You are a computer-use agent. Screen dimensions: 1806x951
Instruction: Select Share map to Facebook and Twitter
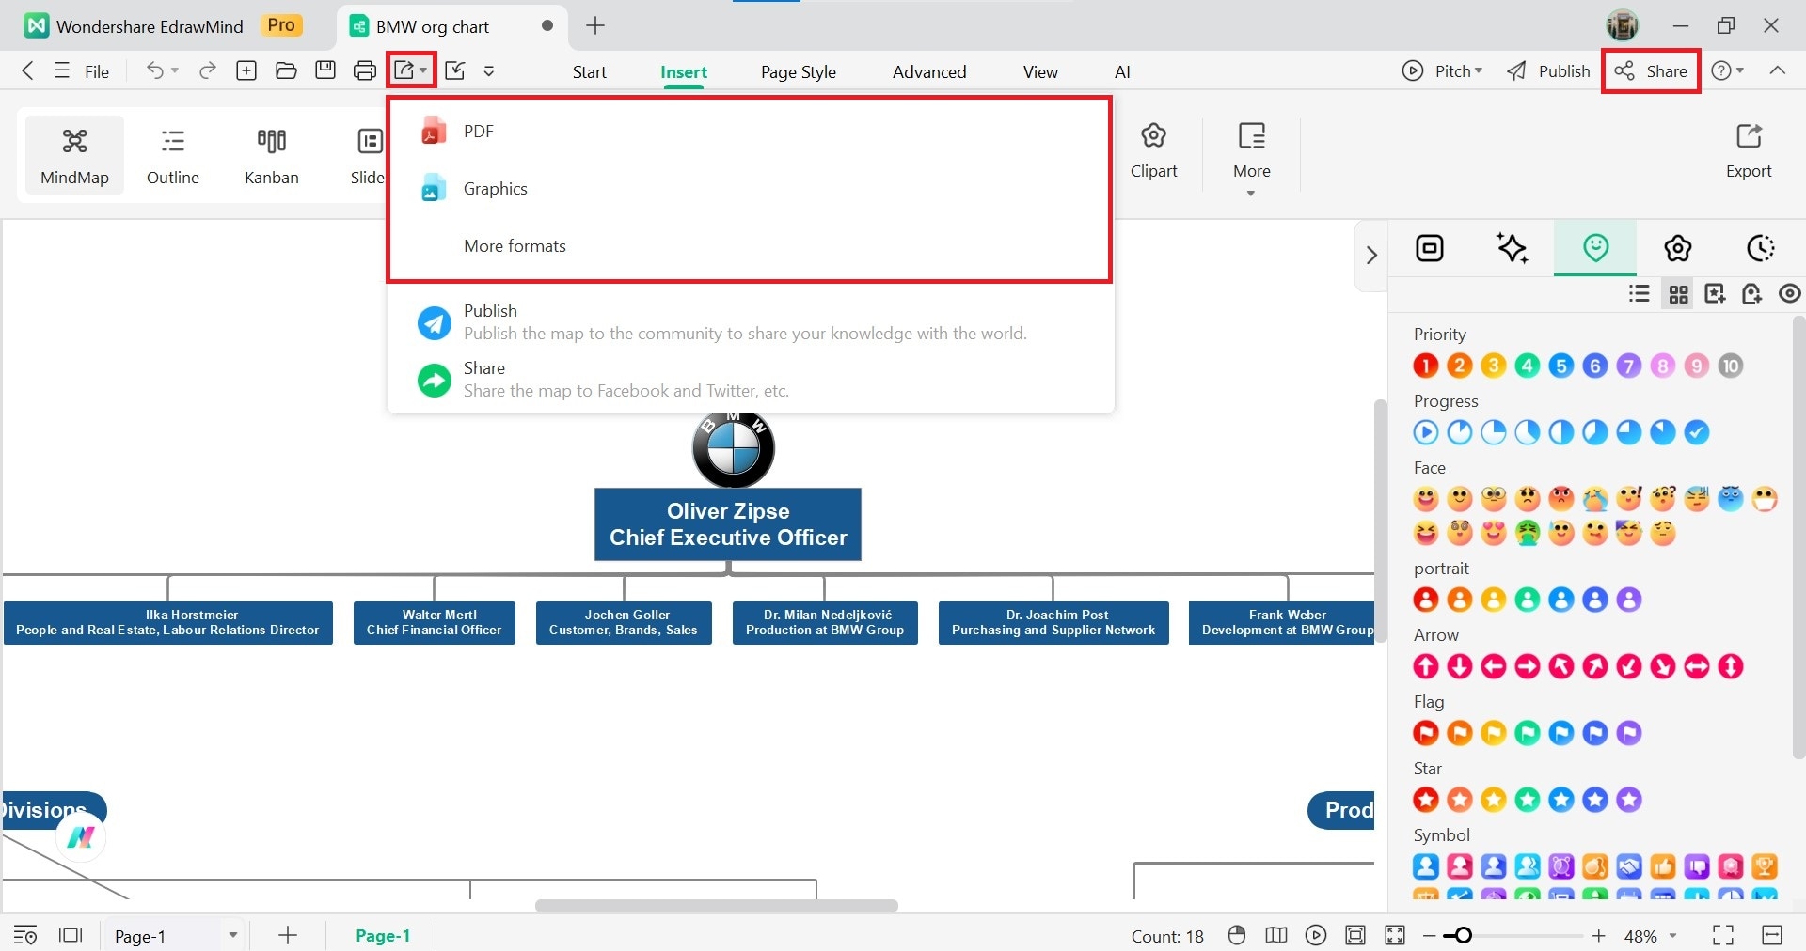tap(750, 379)
